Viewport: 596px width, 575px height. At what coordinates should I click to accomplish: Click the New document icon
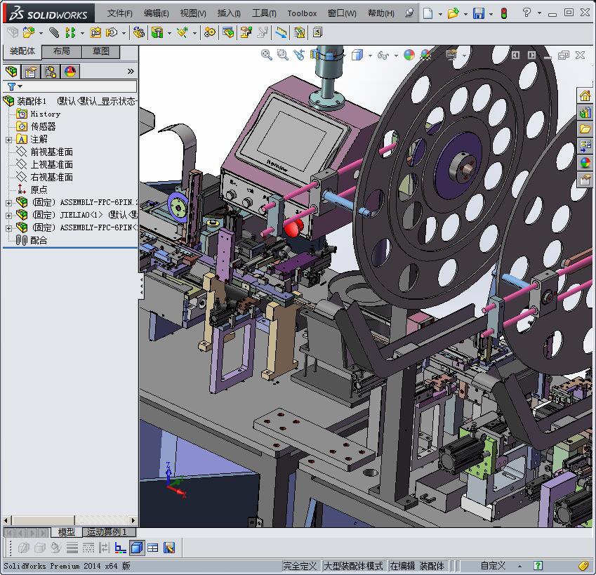[x=428, y=13]
